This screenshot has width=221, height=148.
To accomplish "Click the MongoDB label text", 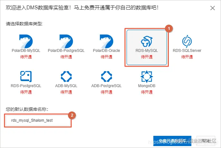I will coord(147,86).
